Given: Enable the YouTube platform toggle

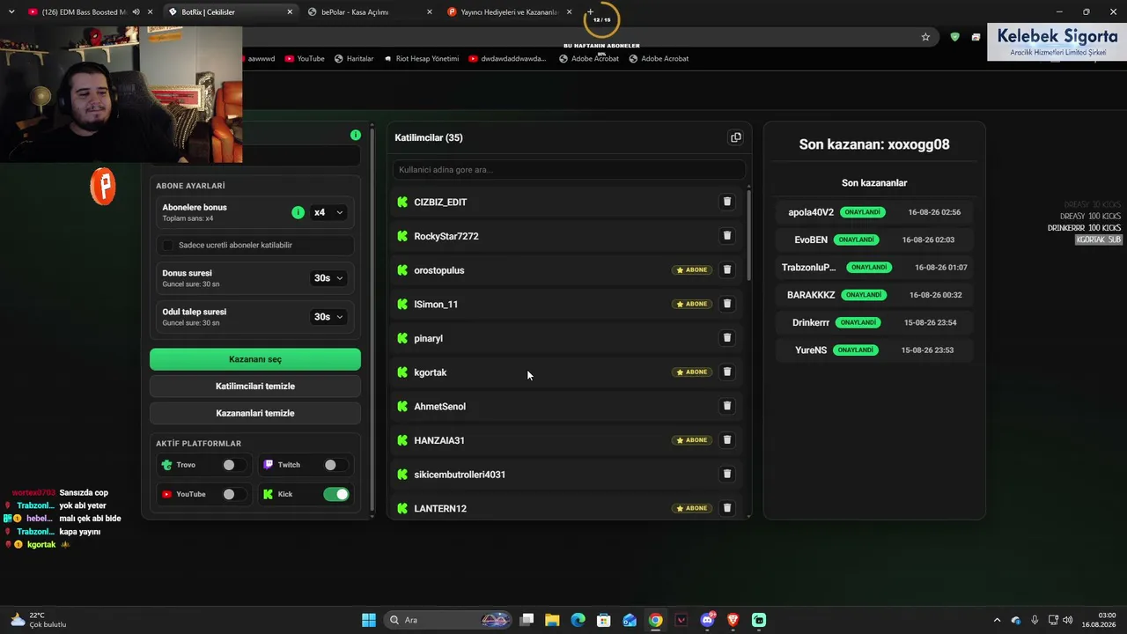Looking at the screenshot, I should click(233, 494).
